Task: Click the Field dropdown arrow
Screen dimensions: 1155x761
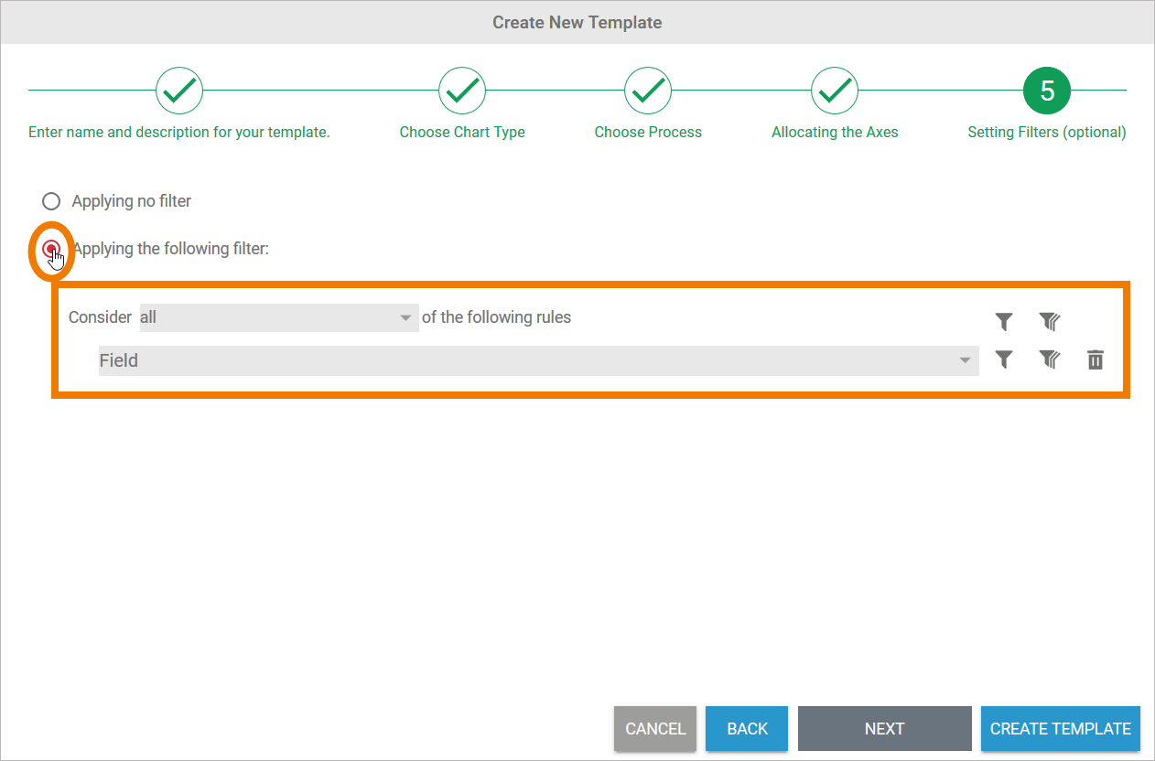Action: point(965,360)
